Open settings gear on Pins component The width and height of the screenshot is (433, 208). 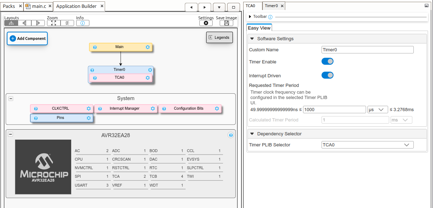click(x=89, y=118)
